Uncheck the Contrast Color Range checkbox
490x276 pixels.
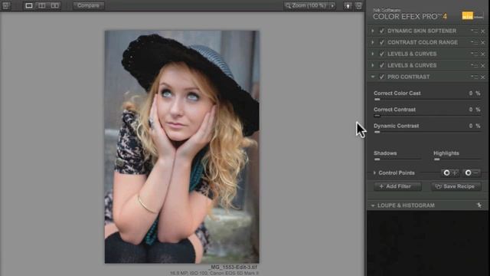tap(381, 42)
